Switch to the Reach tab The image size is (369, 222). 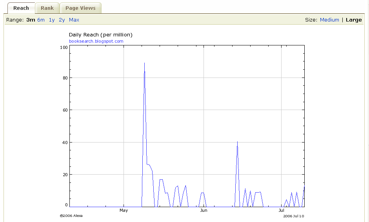tap(21, 8)
